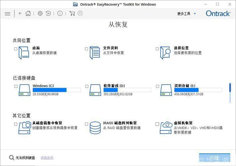Image resolution: width=236 pixels, height=166 pixels.
Task: Check the 选择位置 checkbox
Action: [x=157, y=49]
